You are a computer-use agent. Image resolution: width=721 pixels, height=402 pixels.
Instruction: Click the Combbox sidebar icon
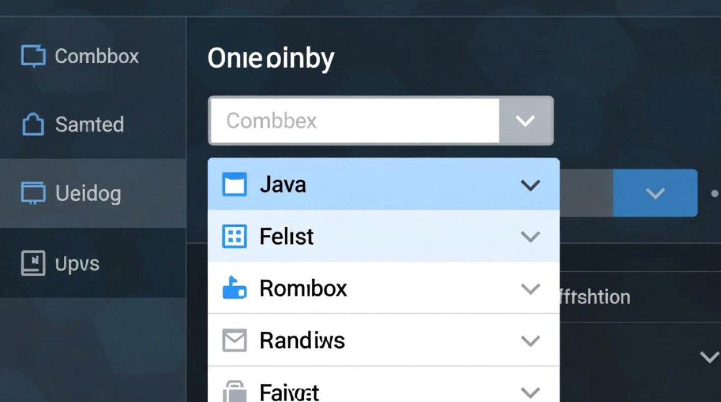tap(33, 55)
